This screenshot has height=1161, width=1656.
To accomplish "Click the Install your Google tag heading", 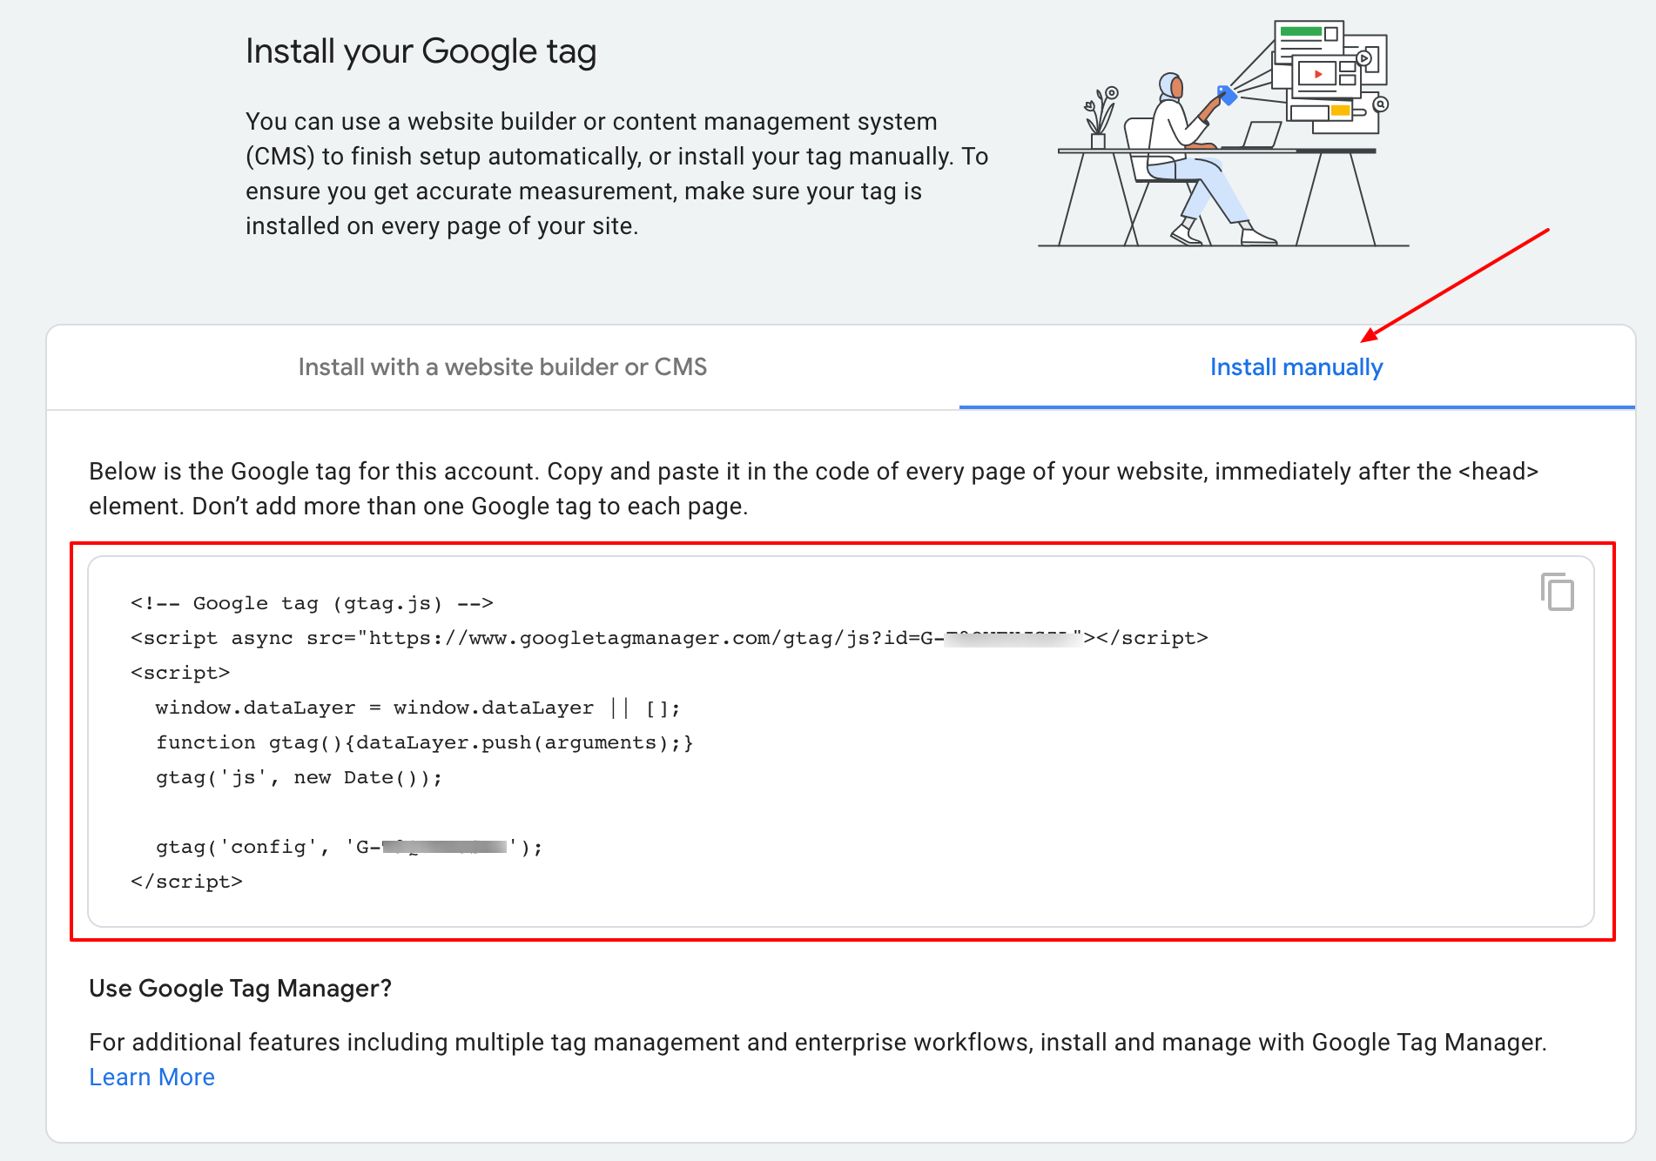I will [421, 51].
